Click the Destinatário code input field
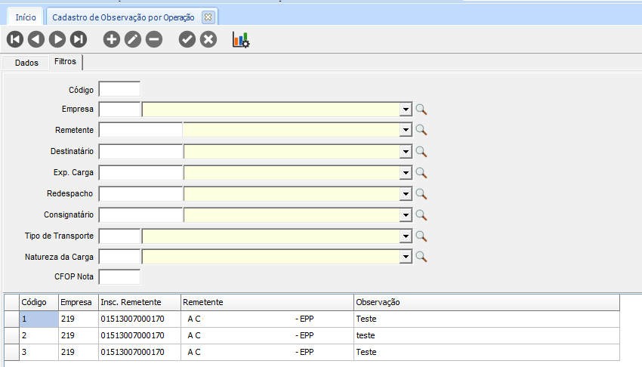The height and width of the screenshot is (367, 642). [x=140, y=152]
